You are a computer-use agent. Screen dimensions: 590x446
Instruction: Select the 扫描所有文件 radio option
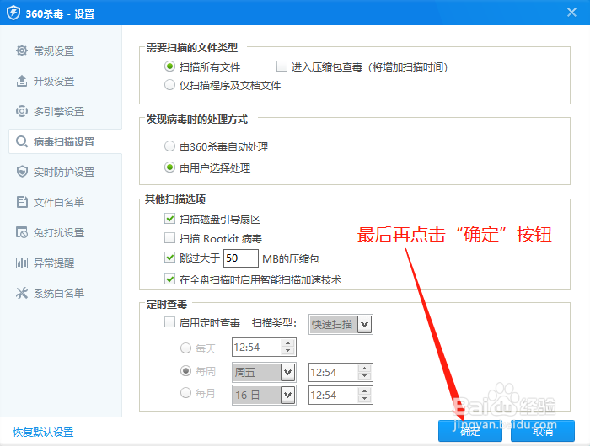point(169,66)
